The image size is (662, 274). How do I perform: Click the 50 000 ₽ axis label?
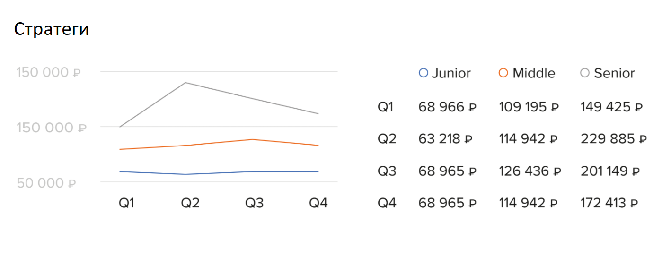pyautogui.click(x=46, y=183)
